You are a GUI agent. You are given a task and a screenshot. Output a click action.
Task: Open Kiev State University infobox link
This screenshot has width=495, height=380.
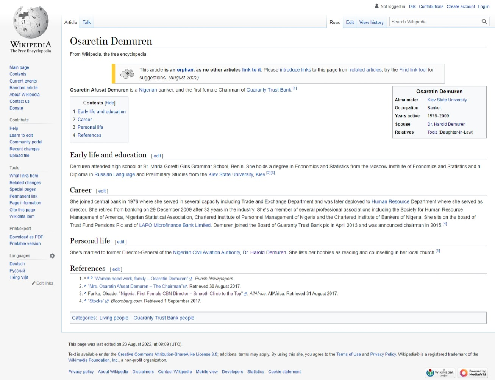tap(447, 100)
